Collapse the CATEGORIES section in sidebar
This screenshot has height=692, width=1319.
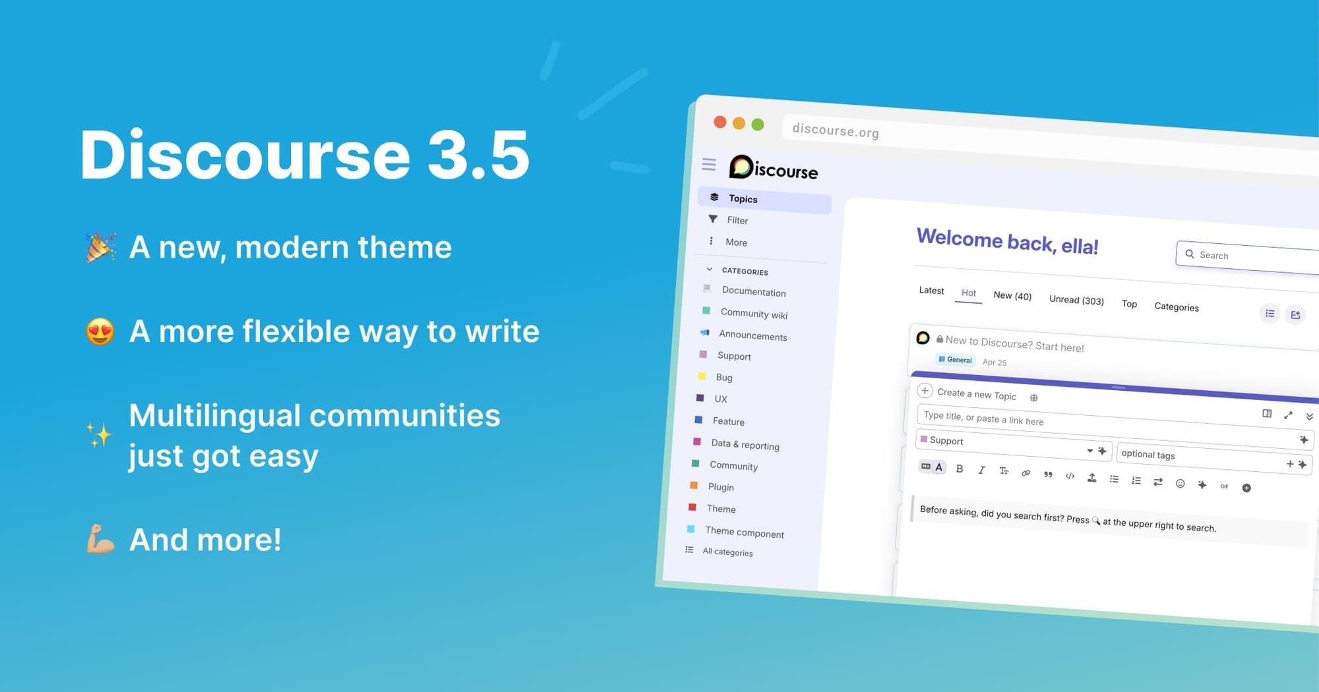(x=709, y=269)
